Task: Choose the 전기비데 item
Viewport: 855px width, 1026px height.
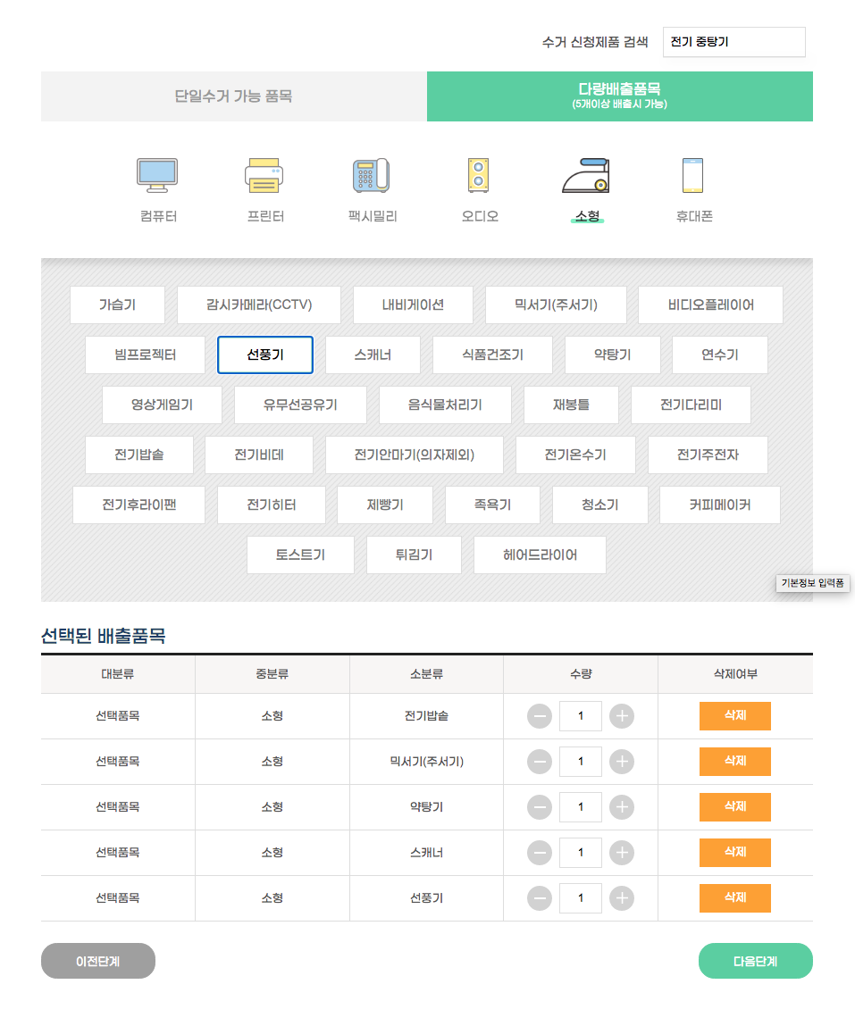Action: [259, 455]
